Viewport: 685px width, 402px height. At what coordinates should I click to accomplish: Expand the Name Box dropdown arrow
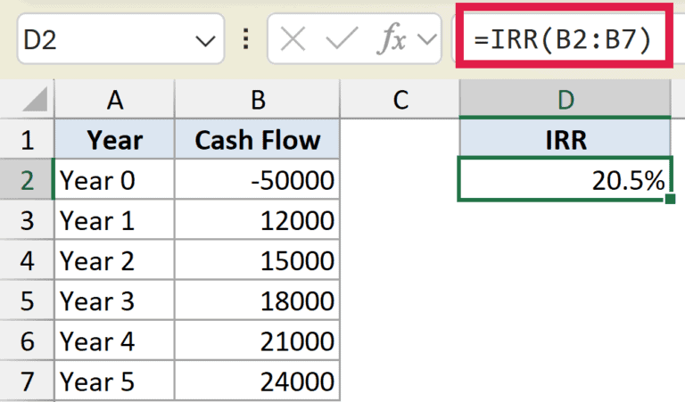click(205, 41)
